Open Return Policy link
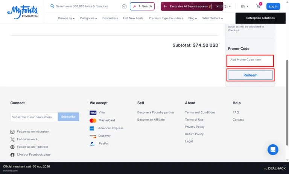 (x=194, y=134)
